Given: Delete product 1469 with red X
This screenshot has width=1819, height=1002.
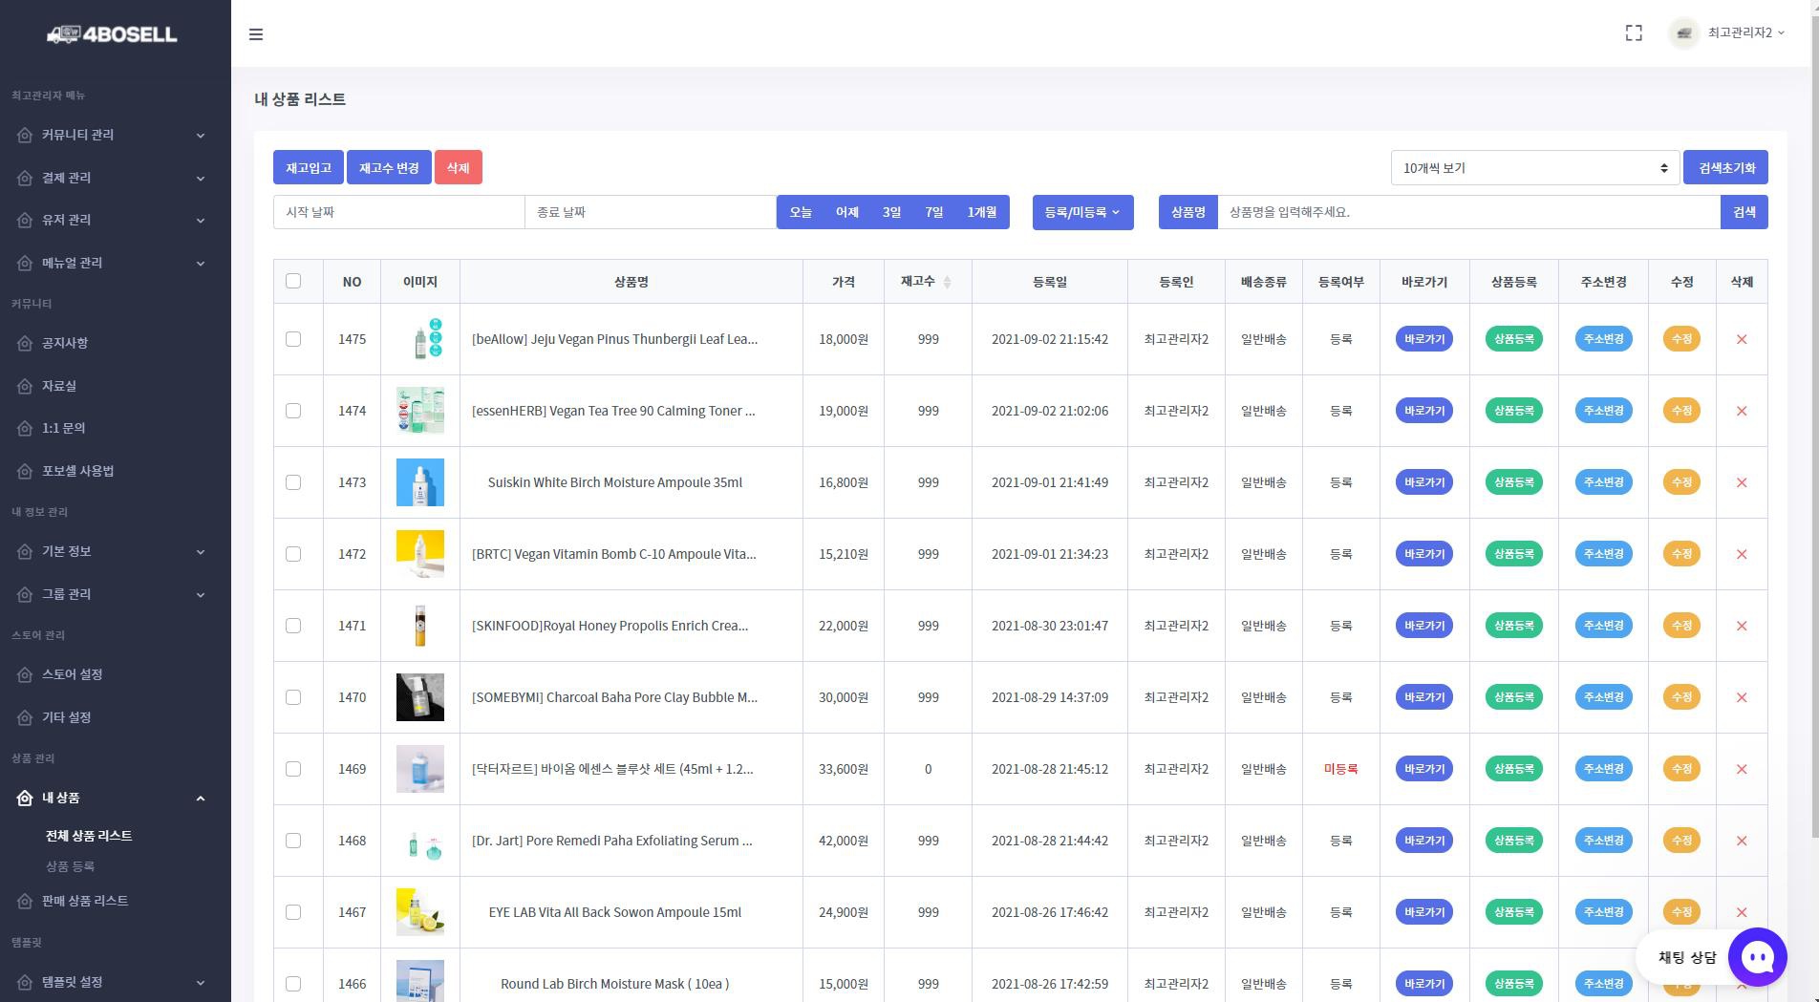Looking at the screenshot, I should pos(1742,769).
